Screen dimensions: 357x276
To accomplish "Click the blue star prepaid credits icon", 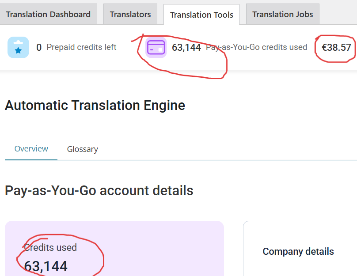I will (x=18, y=47).
